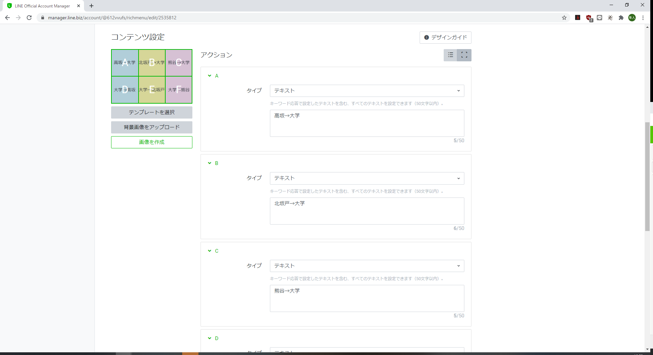Collapse section D with its chevron
Viewport: 653px width, 355px height.
click(x=209, y=338)
